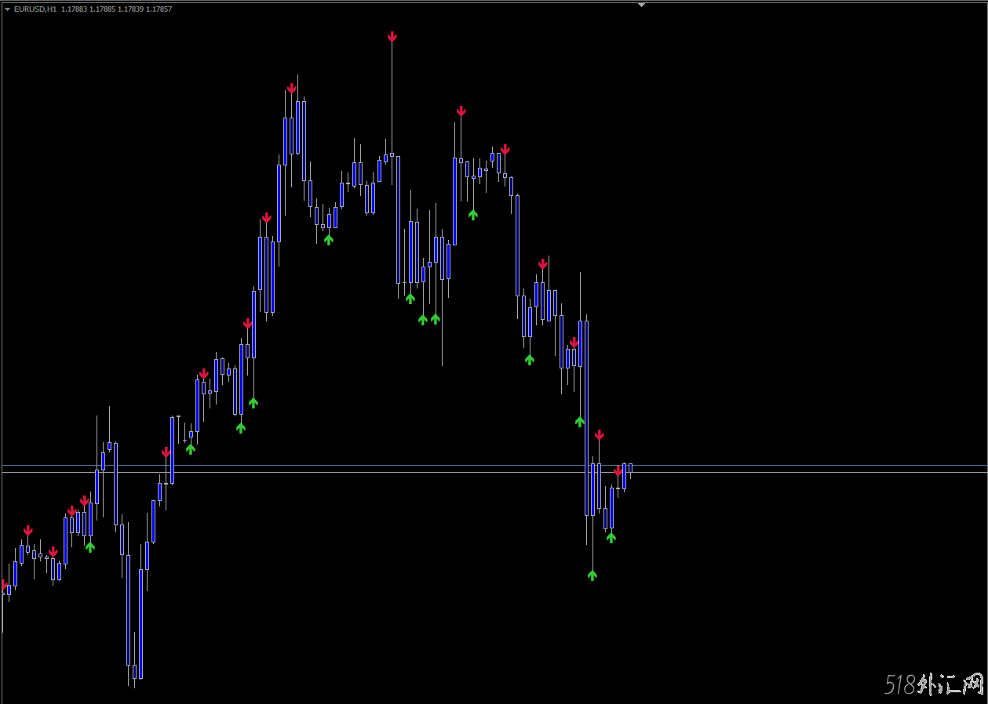Click the low price value 1.17839
988x704 pixels.
pyautogui.click(x=131, y=9)
